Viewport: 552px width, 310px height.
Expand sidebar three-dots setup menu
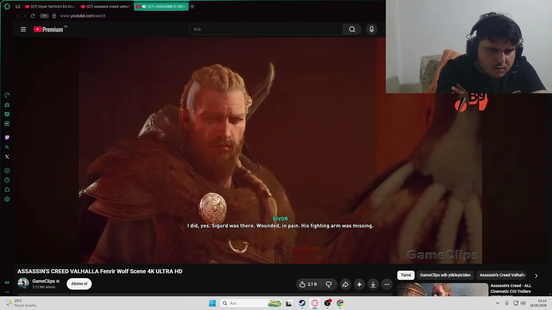7,292
